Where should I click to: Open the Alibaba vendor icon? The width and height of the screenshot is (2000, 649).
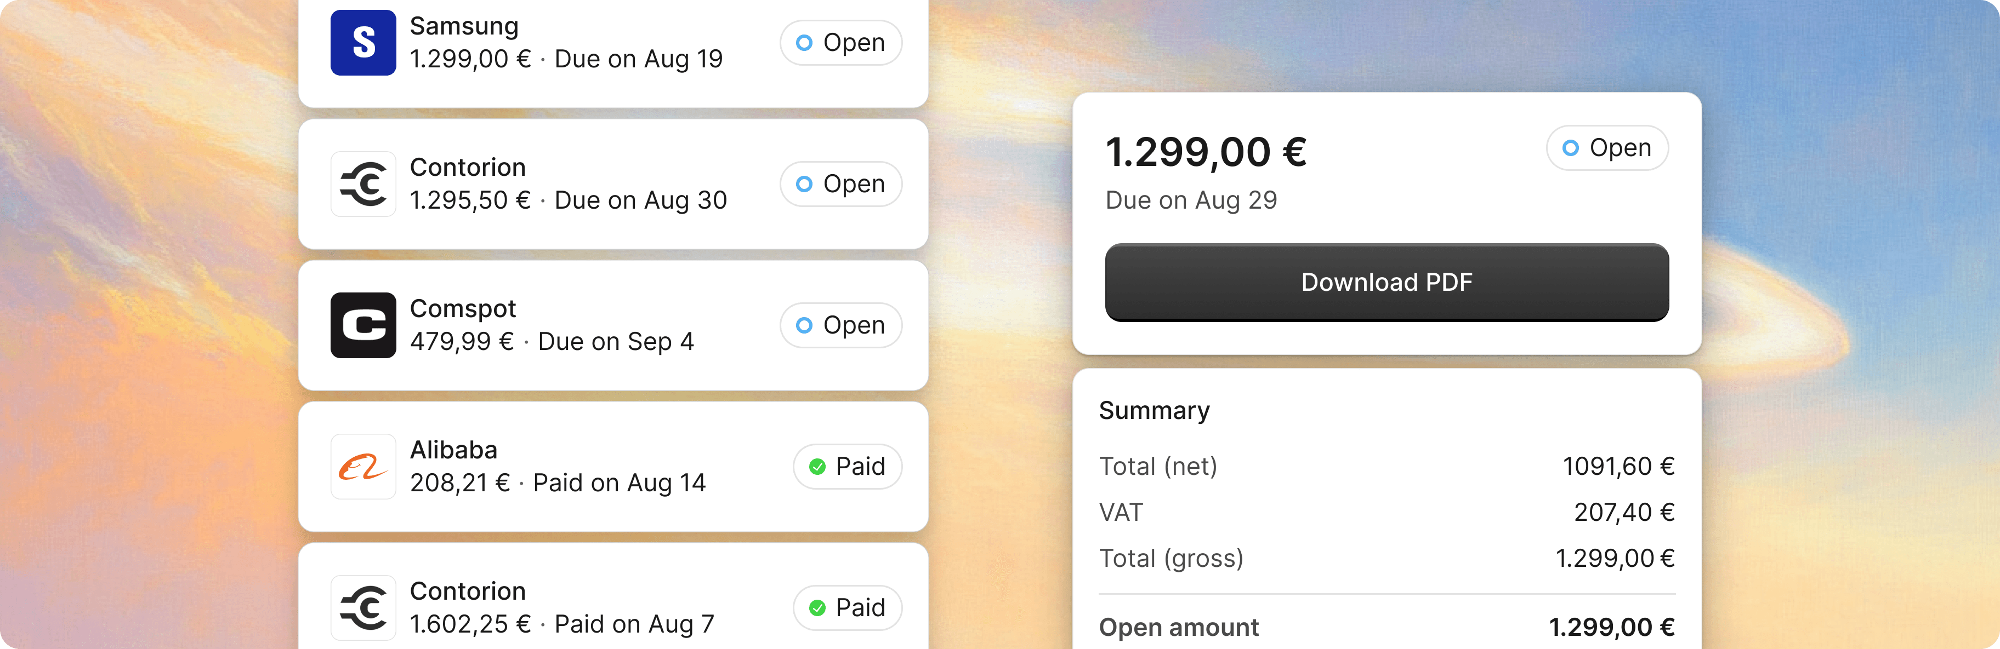[x=363, y=467]
